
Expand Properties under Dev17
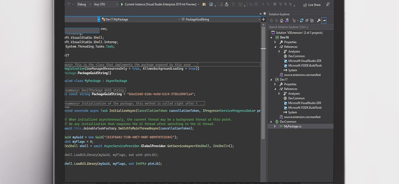[275, 84]
